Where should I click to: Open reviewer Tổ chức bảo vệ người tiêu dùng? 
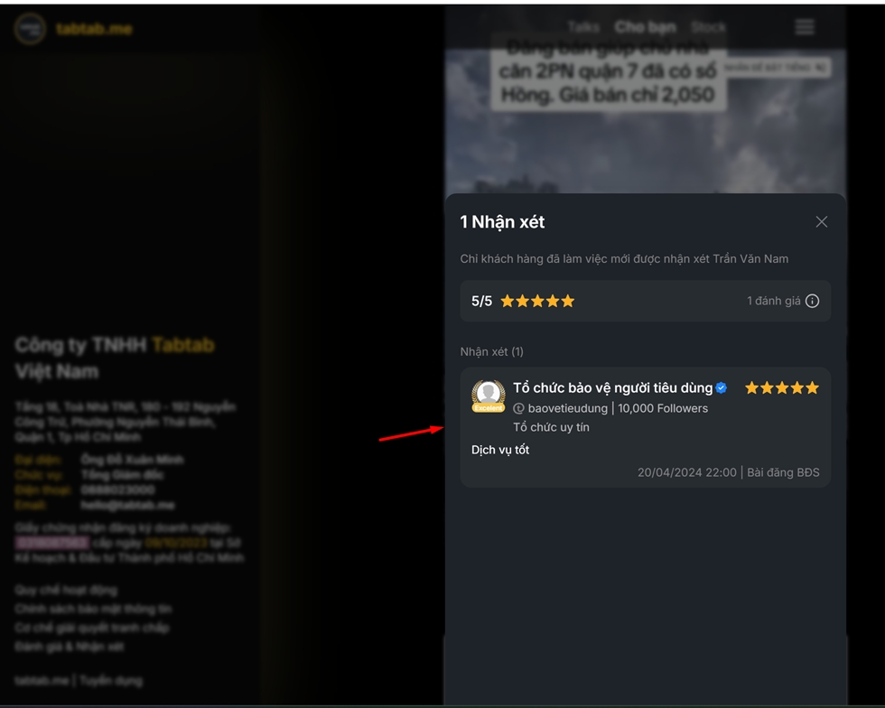coord(612,388)
